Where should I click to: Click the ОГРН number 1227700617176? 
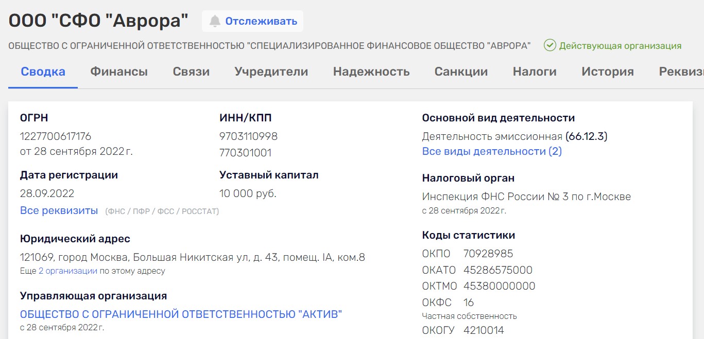point(56,136)
